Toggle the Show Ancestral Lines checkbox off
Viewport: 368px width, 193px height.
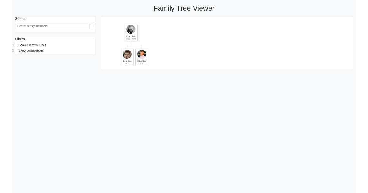[x=13, y=45]
